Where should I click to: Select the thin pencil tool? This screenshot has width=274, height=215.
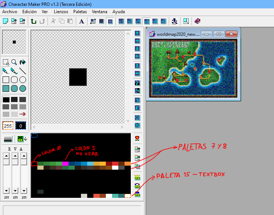tap(6, 71)
